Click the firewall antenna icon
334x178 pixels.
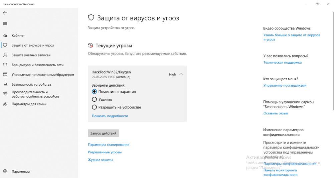5,65
